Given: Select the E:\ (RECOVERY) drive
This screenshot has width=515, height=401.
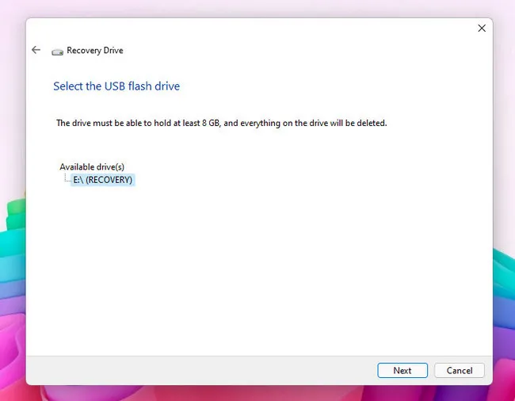Looking at the screenshot, I should click(103, 180).
